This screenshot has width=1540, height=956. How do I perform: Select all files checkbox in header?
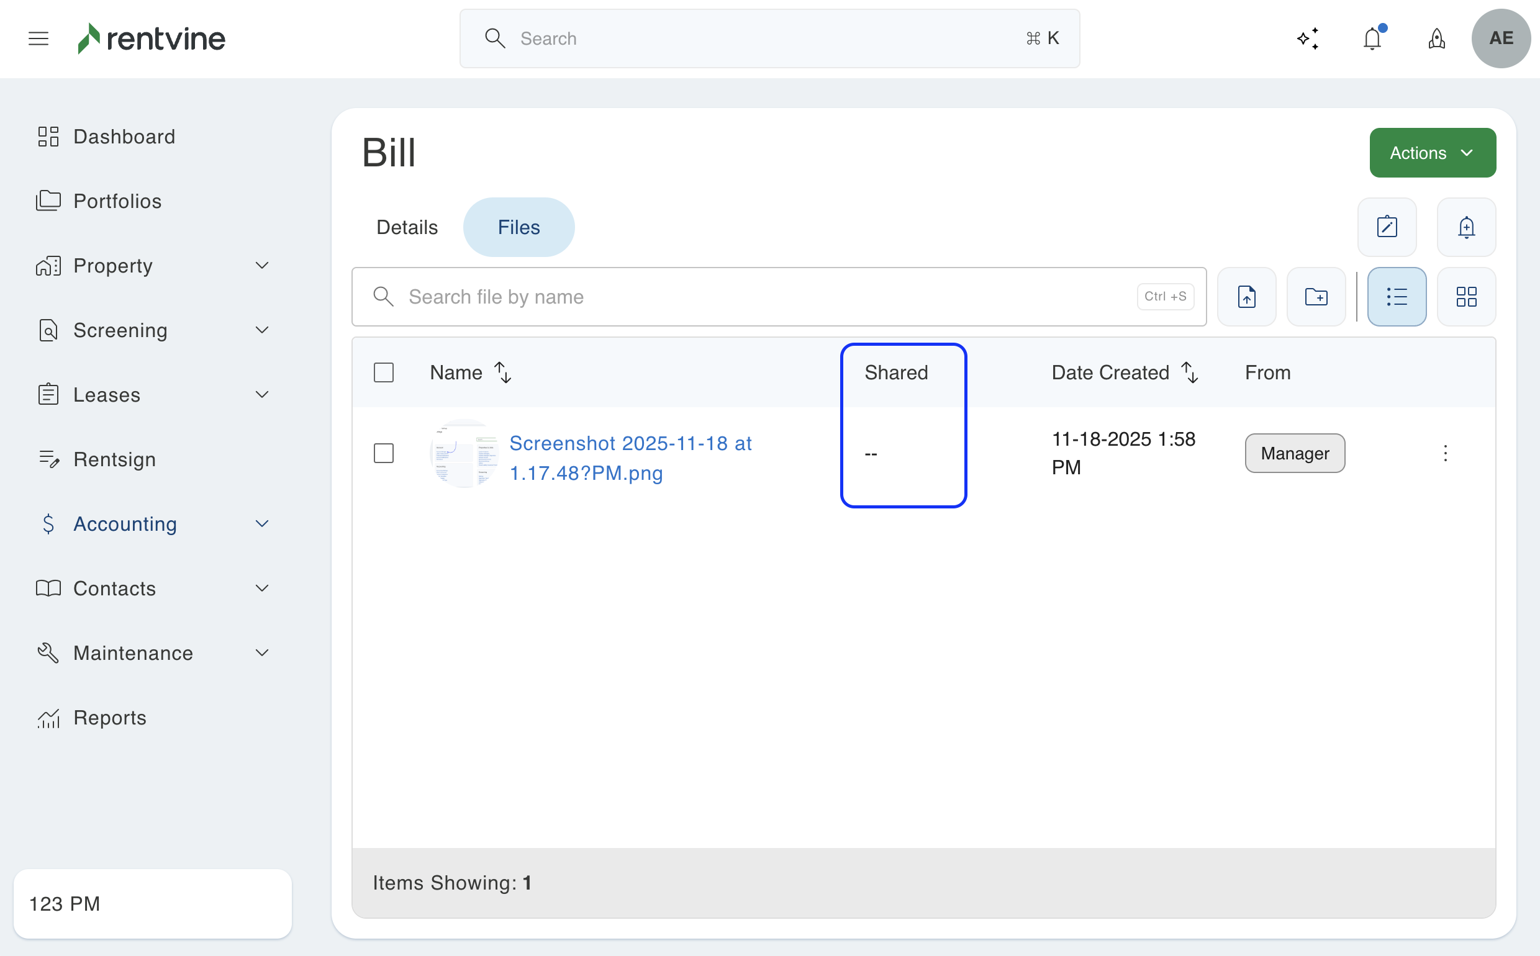[383, 372]
